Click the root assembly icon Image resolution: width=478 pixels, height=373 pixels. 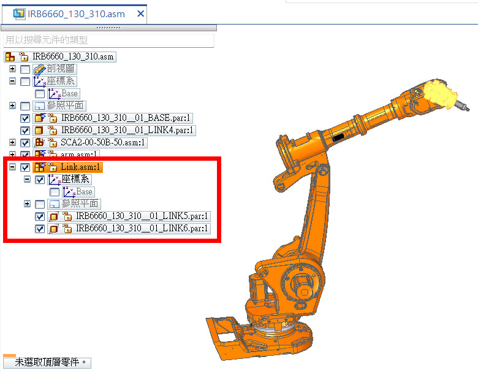pyautogui.click(x=10, y=57)
